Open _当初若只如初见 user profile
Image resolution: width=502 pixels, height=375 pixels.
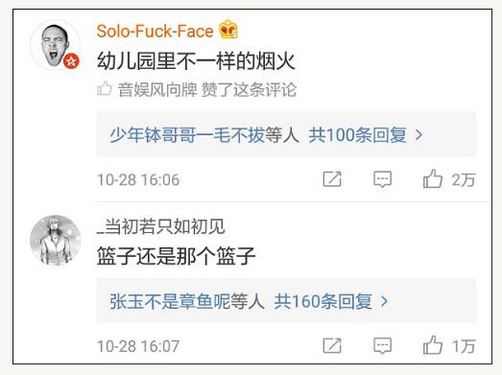coord(160,226)
